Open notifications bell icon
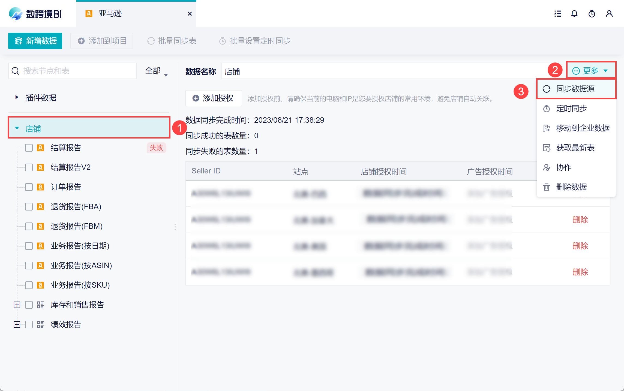 pyautogui.click(x=574, y=14)
